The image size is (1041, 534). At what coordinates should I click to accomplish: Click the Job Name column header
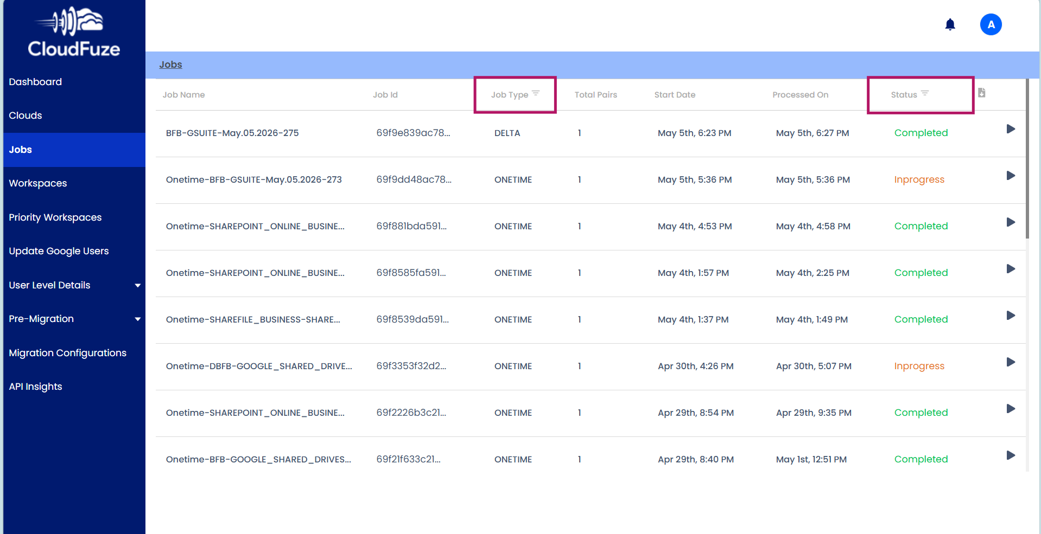coord(183,95)
